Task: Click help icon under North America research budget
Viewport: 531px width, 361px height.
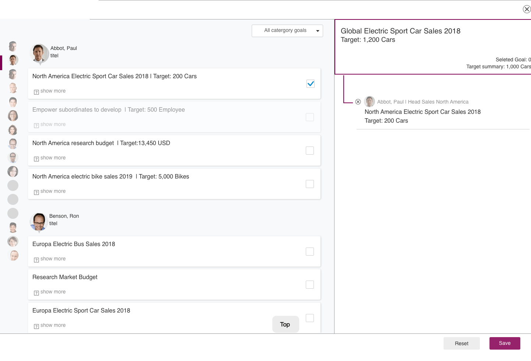Action: point(36,159)
